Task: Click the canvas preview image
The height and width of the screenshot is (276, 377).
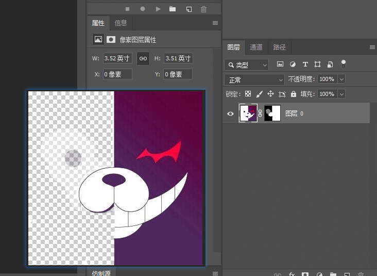Action: point(116,178)
